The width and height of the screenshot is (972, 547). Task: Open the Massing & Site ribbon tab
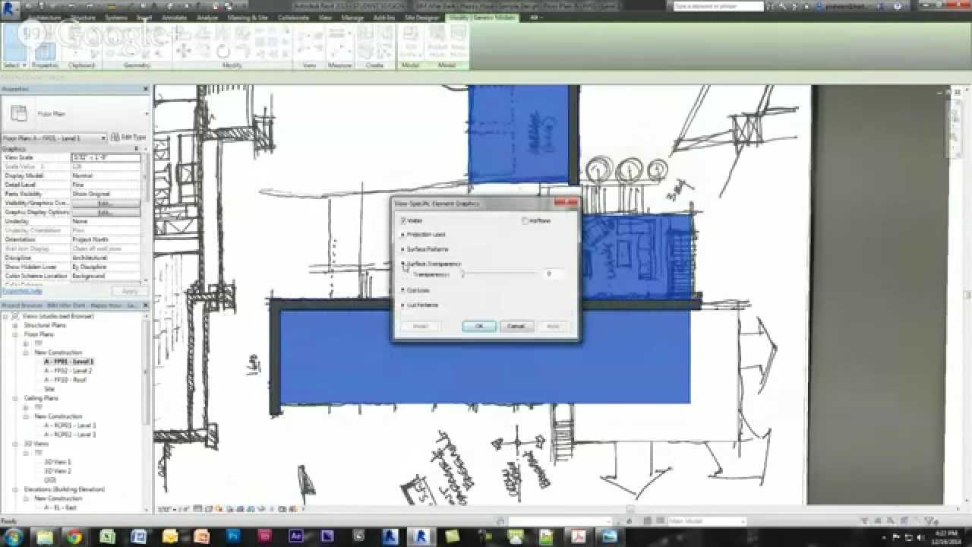[248, 17]
